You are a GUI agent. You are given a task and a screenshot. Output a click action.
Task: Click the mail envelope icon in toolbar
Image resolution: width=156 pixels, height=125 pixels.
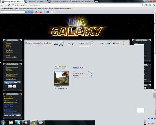click(x=52, y=12)
